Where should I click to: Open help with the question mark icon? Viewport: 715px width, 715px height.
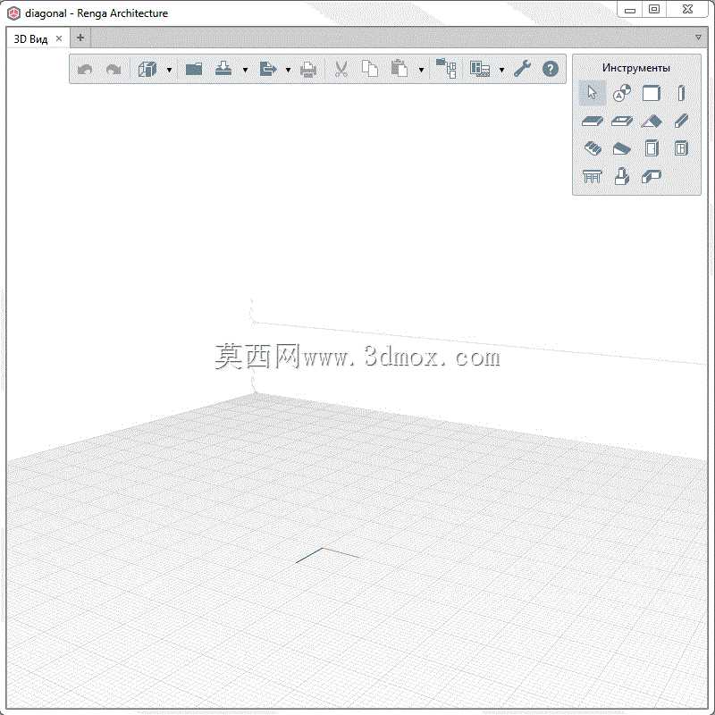(x=551, y=69)
